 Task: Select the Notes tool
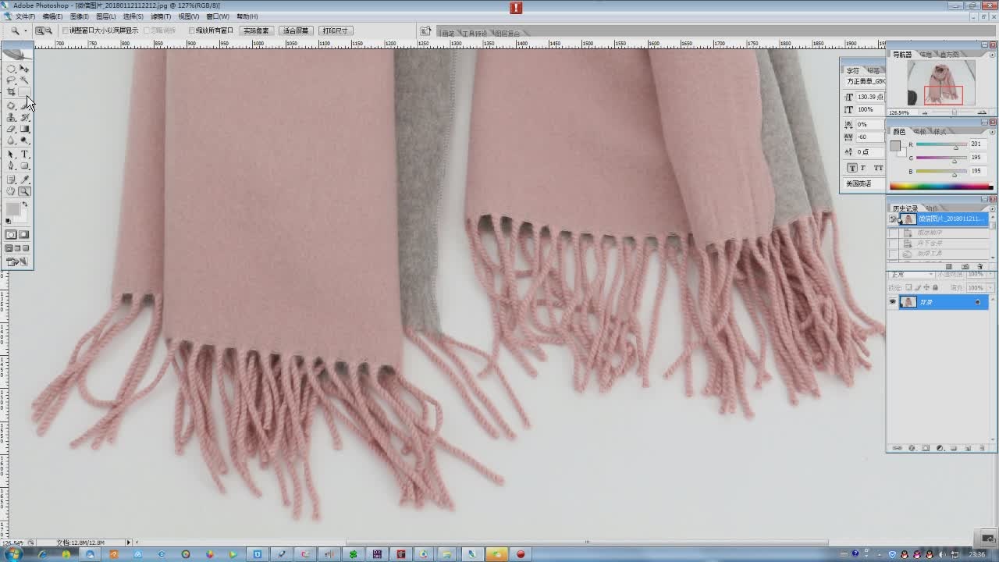pos(11,180)
